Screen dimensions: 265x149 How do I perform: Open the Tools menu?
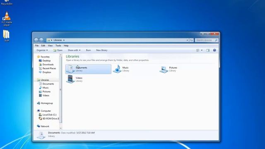click(58, 46)
